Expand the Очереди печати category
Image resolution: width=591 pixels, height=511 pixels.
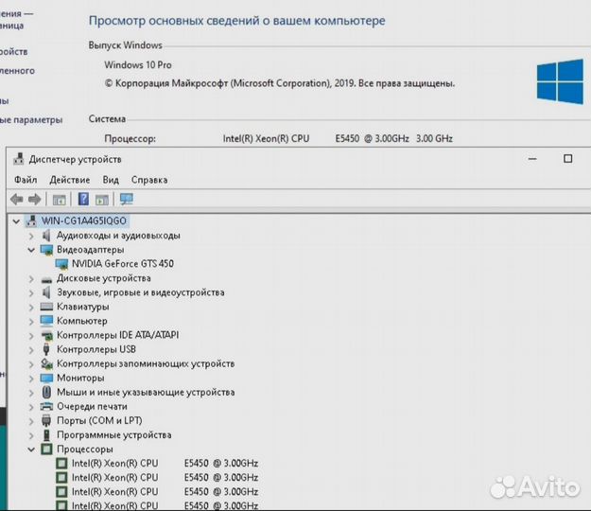coord(31,407)
